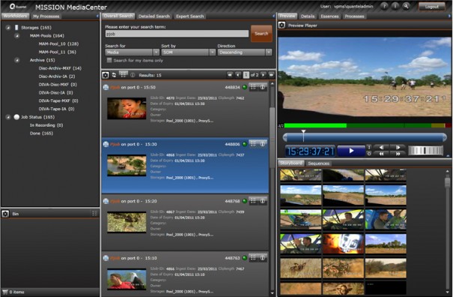Open the Bin settings gear icon
The height and width of the screenshot is (297, 453).
pyautogui.click(x=5, y=214)
